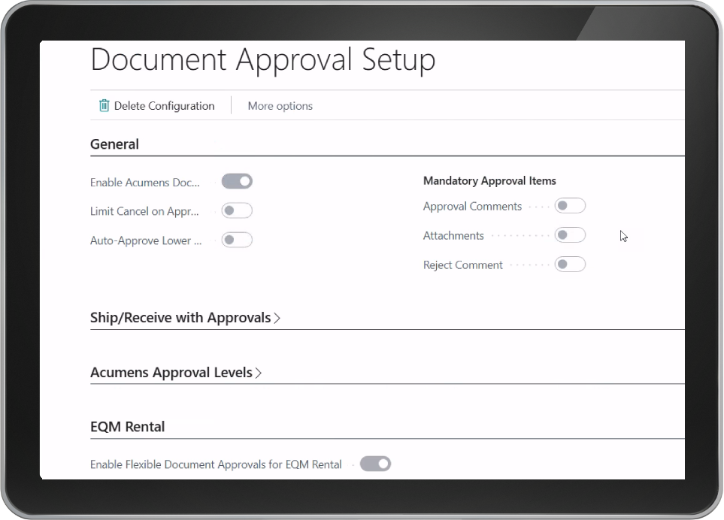Click the Mandatory Approval Items heading

coord(489,181)
